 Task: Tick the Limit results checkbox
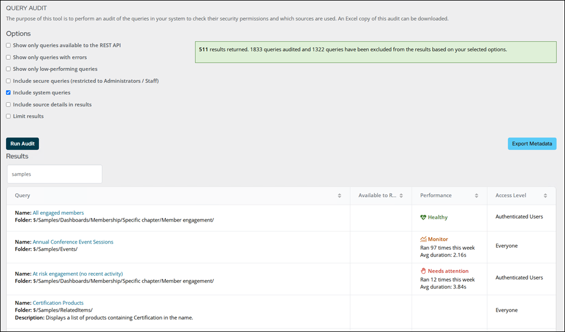click(x=8, y=116)
